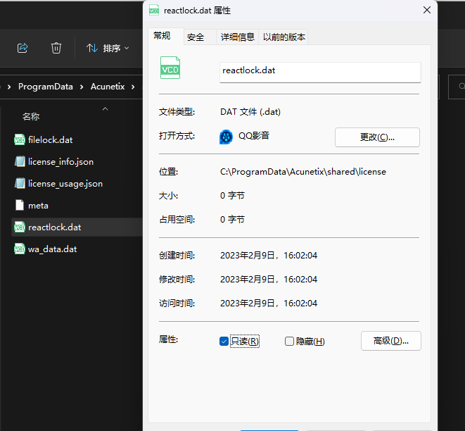Click the blank file icon of meta
The width and height of the screenshot is (465, 431).
[x=20, y=205]
